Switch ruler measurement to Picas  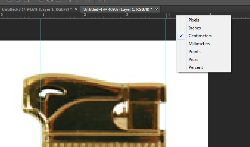(193, 60)
